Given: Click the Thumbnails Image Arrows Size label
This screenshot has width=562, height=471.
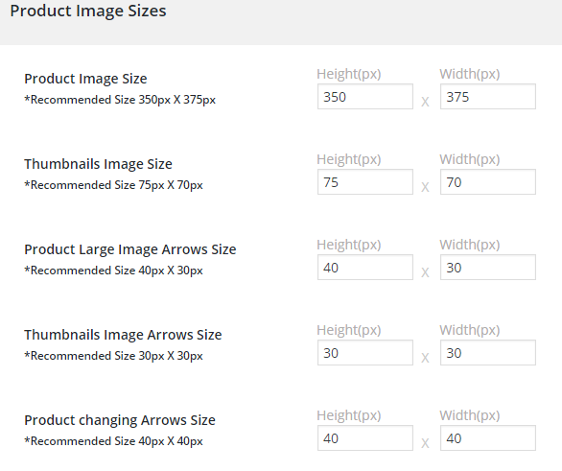Looking at the screenshot, I should point(123,335).
